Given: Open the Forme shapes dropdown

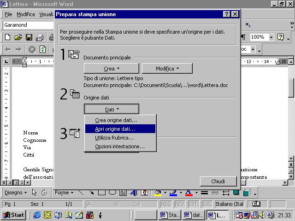Looking at the screenshot, I should pyautogui.click(x=64, y=192).
